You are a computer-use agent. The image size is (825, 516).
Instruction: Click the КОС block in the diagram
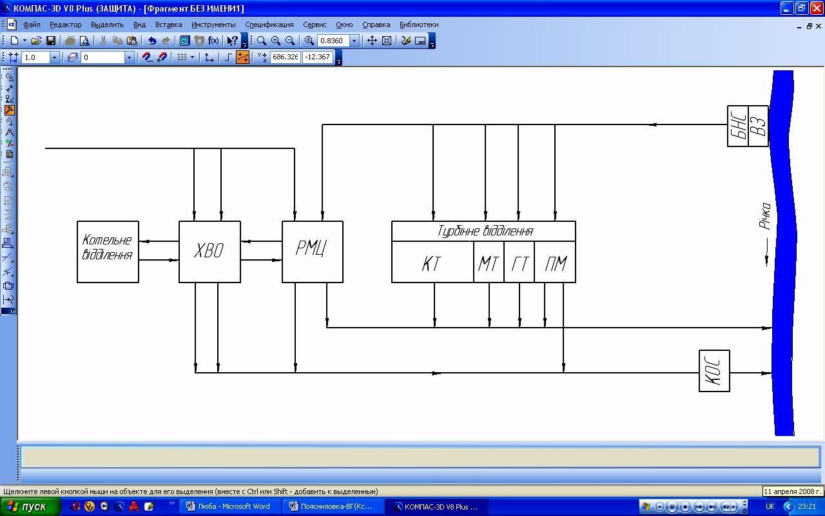coord(714,371)
